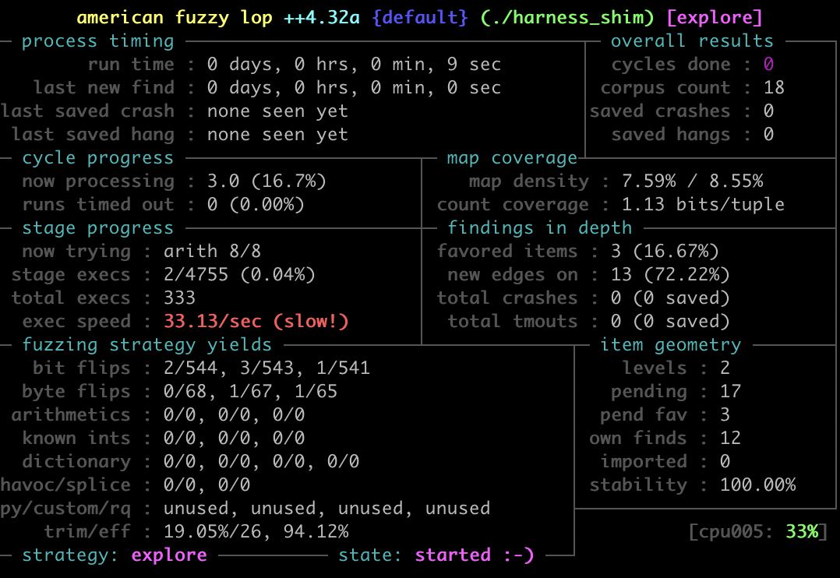This screenshot has height=578, width=840.
Task: Select favored items value "3 (16.67%)"
Action: [665, 252]
